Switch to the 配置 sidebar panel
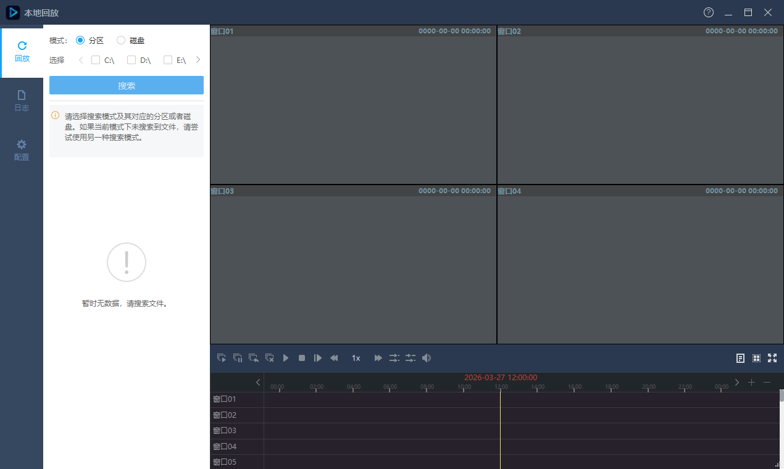784x469 pixels. pyautogui.click(x=21, y=149)
